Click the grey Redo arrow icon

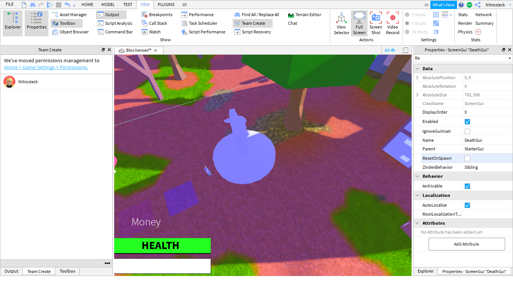(41, 5)
